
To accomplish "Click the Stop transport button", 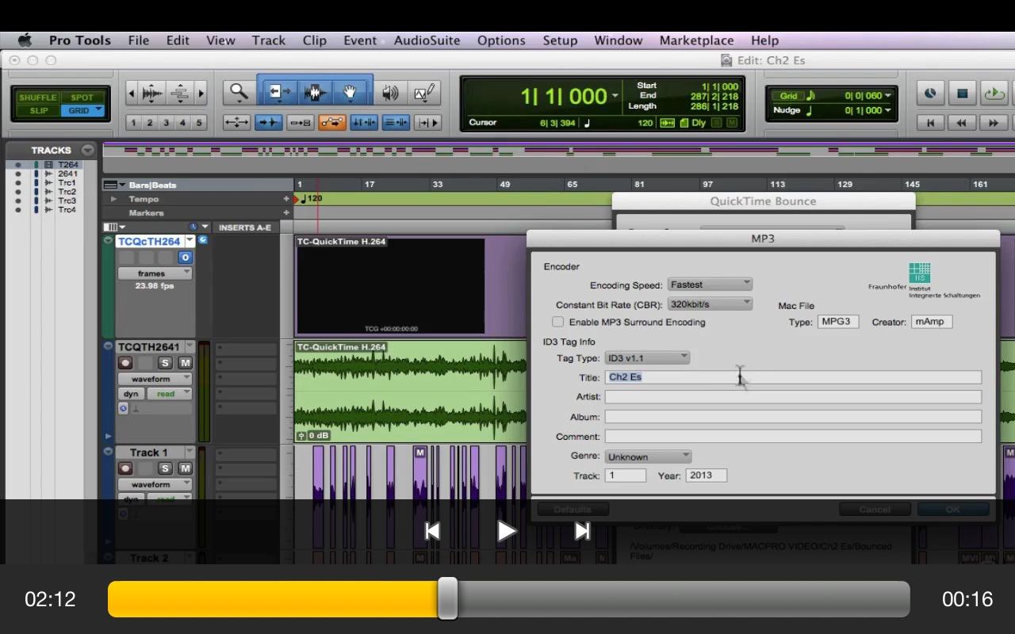I will (x=962, y=94).
